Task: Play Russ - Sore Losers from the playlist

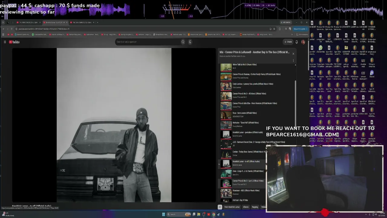Action: [256, 115]
